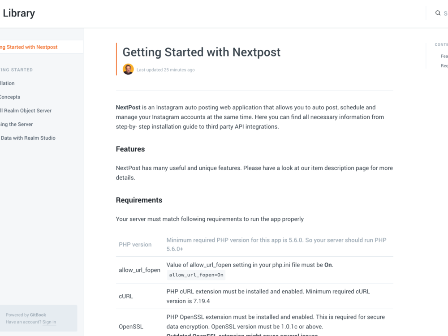Viewport: 448px width, 336px height.
Task: Jump to Requirements in contents outline
Action: (444, 66)
